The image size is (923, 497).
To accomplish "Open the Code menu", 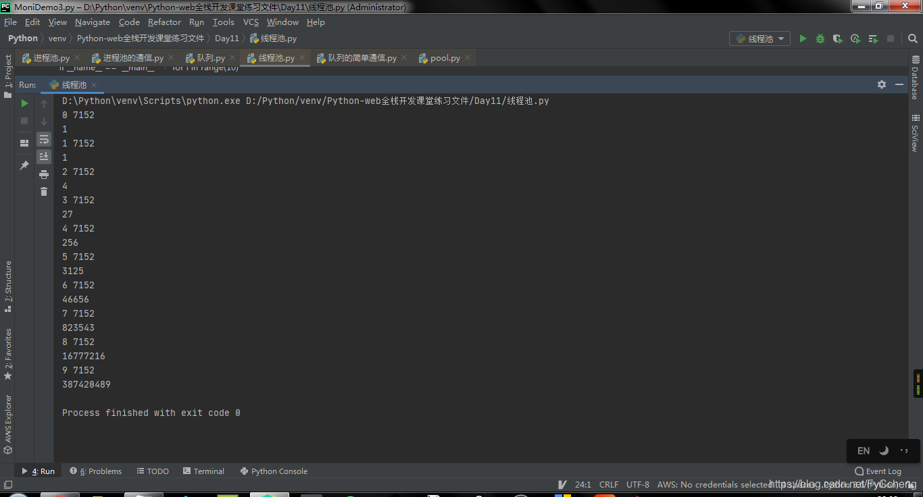I will (129, 22).
